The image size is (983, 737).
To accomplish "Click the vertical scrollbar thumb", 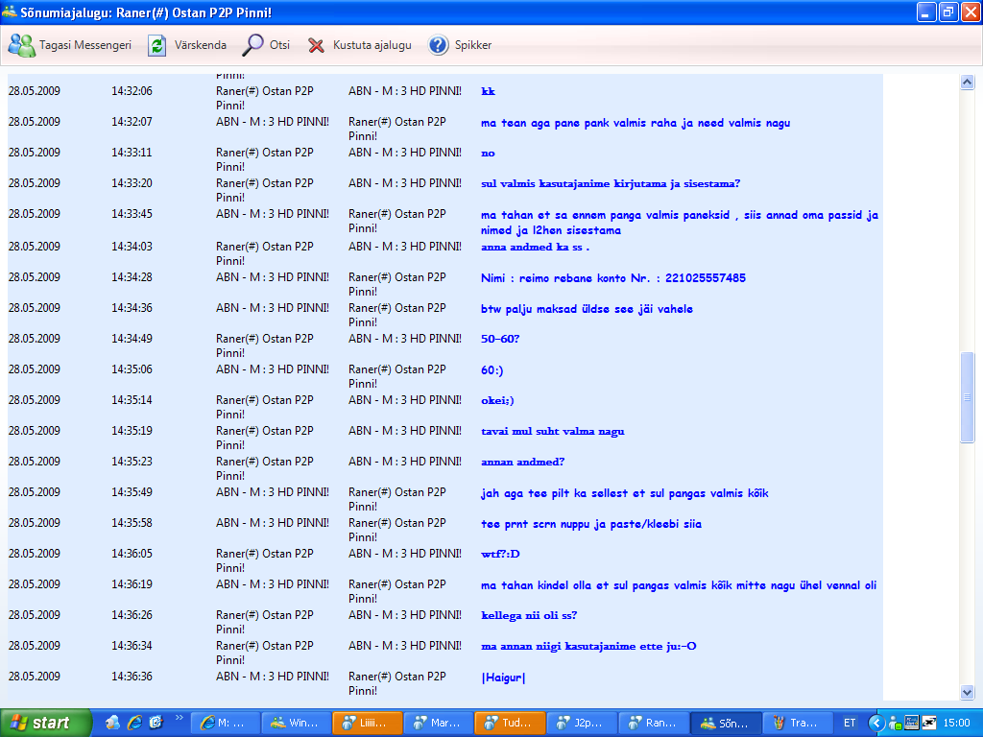I will coord(967,397).
